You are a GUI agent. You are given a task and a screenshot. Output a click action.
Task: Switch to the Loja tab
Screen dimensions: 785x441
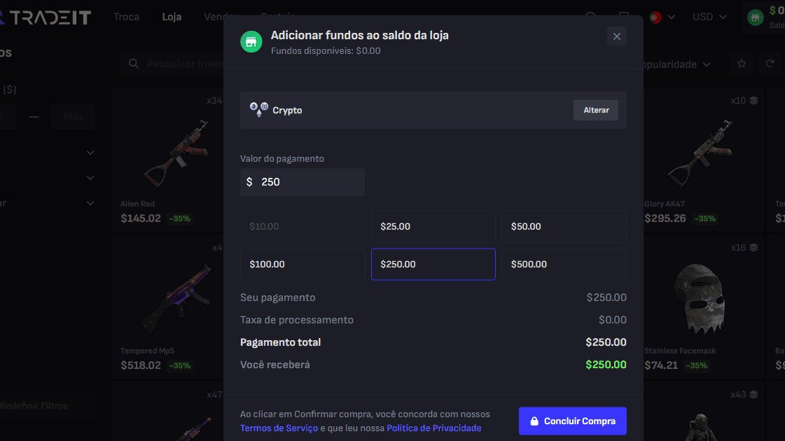[172, 17]
